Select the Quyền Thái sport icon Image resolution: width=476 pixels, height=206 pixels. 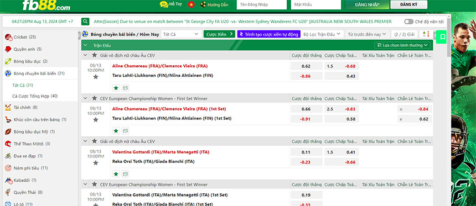8,192
